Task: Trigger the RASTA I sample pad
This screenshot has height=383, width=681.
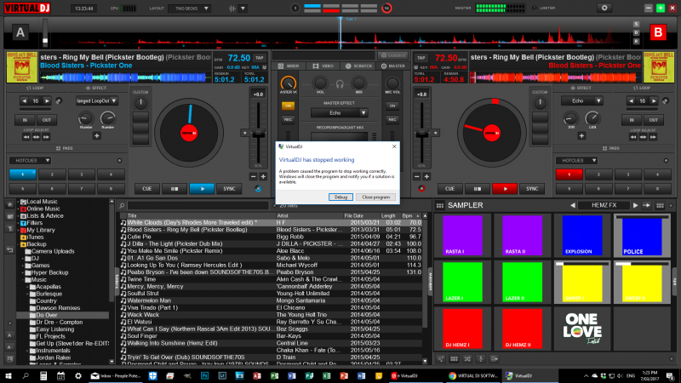Action: pos(462,236)
